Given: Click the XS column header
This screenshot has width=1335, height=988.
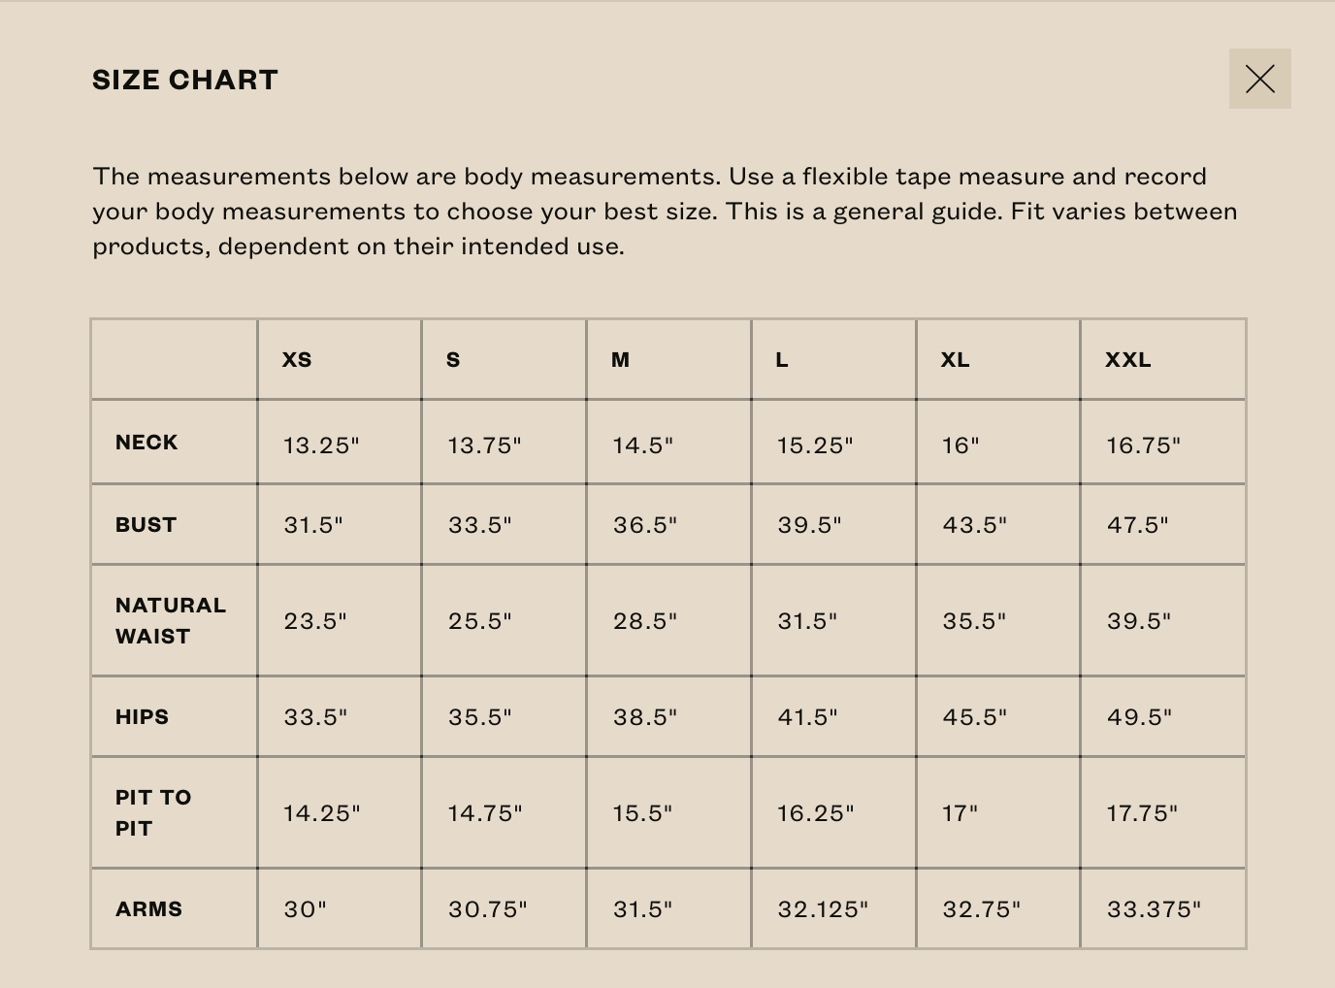Looking at the screenshot, I should (297, 360).
